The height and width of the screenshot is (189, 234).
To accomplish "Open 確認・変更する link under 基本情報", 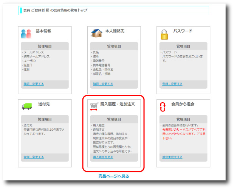I will click(x=34, y=84).
